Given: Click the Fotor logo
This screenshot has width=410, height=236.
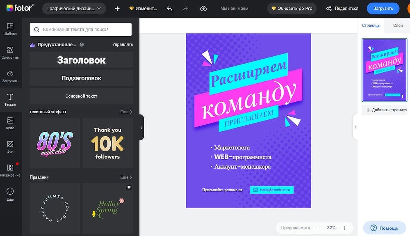Looking at the screenshot, I should coord(20,8).
